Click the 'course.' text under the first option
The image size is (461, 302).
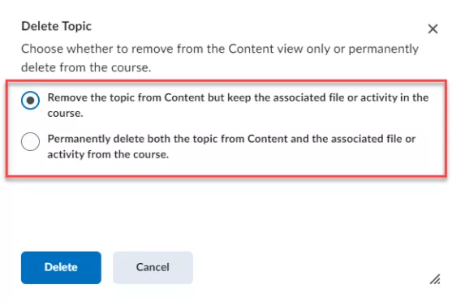[x=65, y=113]
